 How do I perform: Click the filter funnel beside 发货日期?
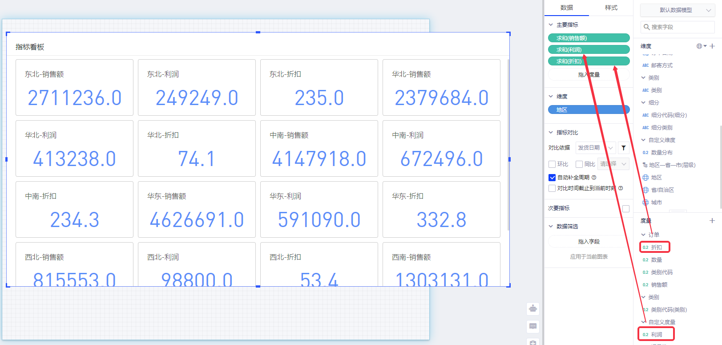click(x=624, y=148)
